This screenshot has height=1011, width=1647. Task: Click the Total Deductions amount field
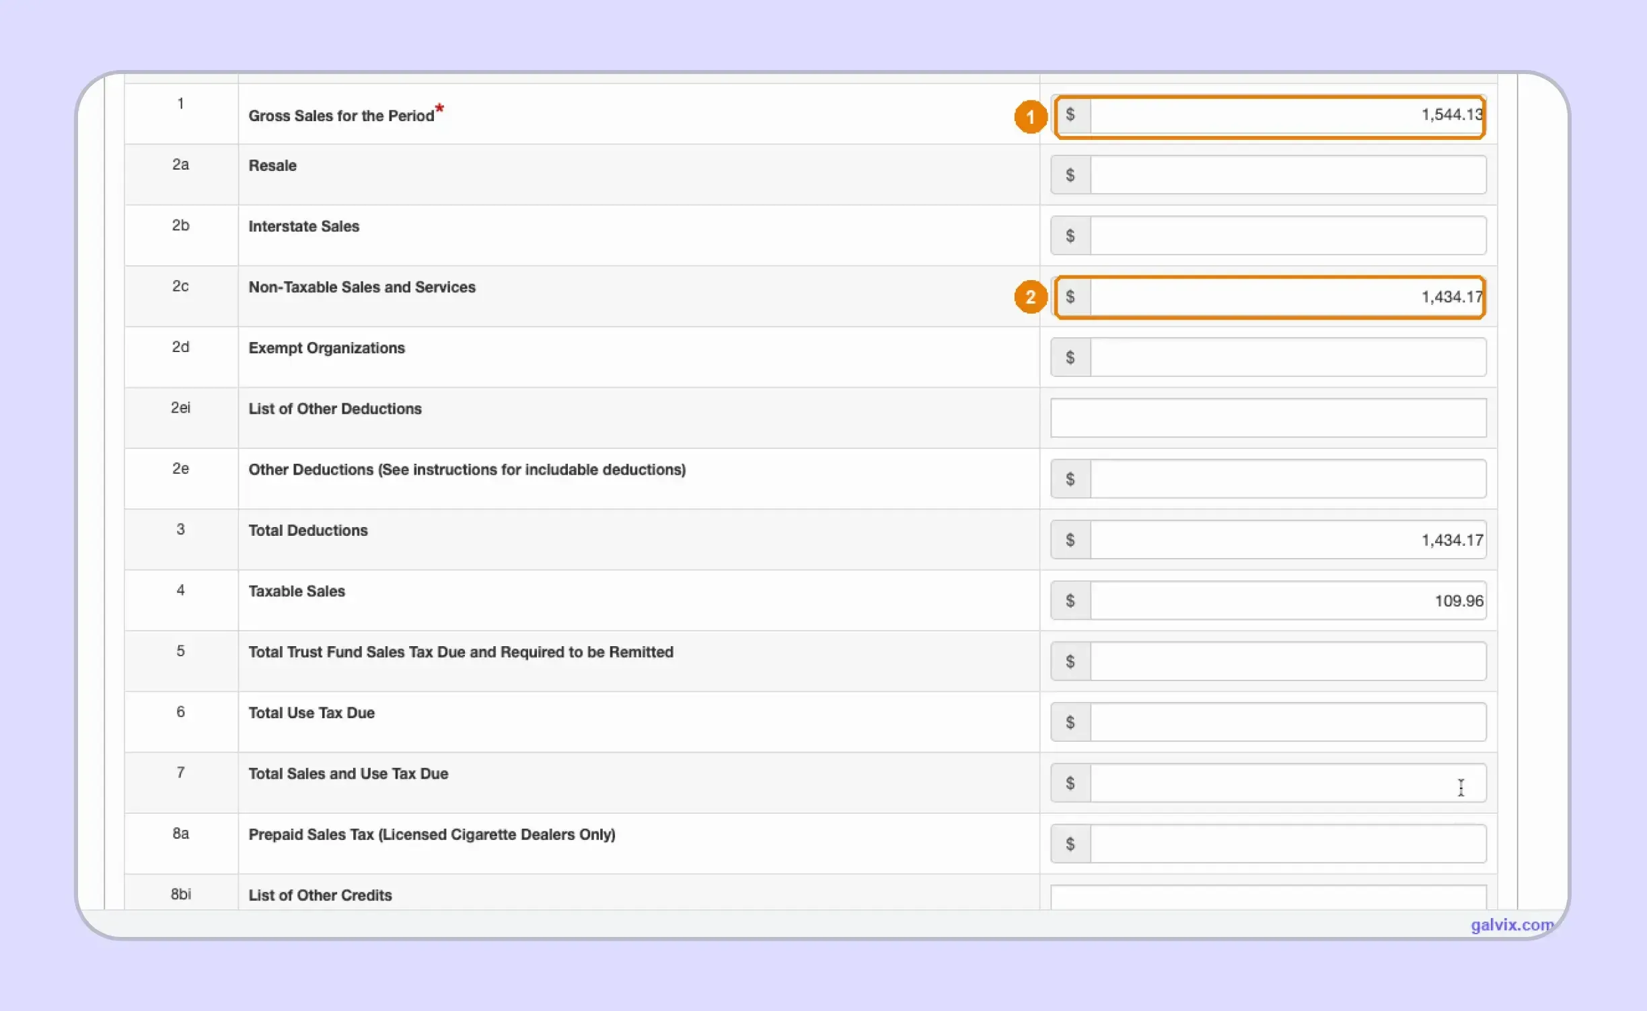tap(1287, 540)
